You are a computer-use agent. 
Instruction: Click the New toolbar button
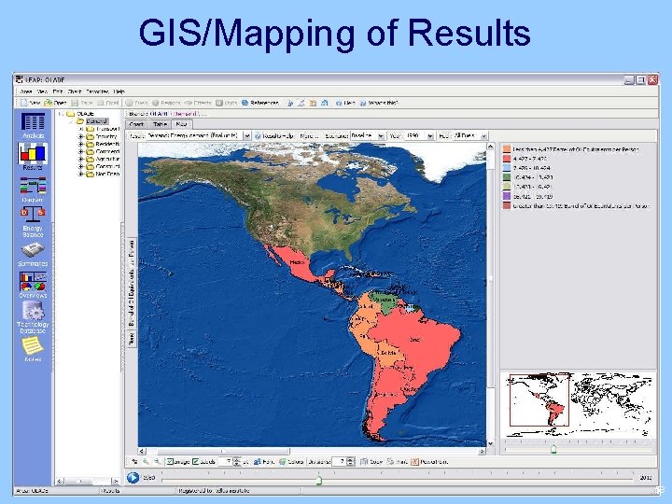[x=30, y=103]
